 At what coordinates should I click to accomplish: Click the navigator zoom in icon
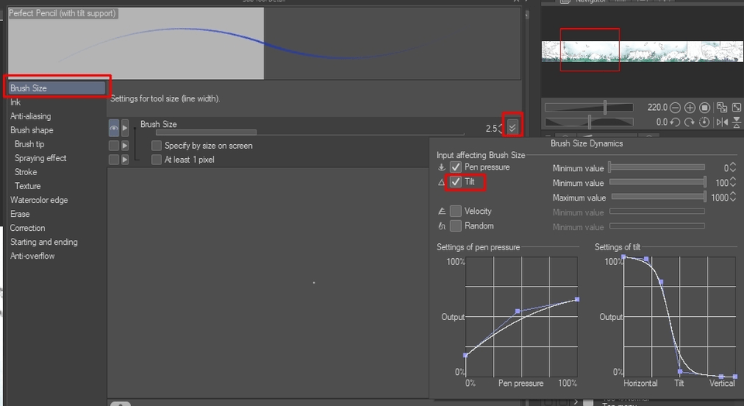(x=690, y=108)
